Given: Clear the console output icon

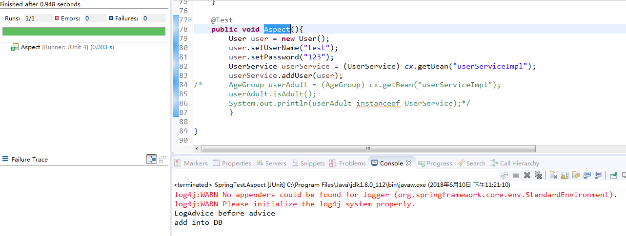Looking at the screenshot, I should pyautogui.click(x=553, y=175).
